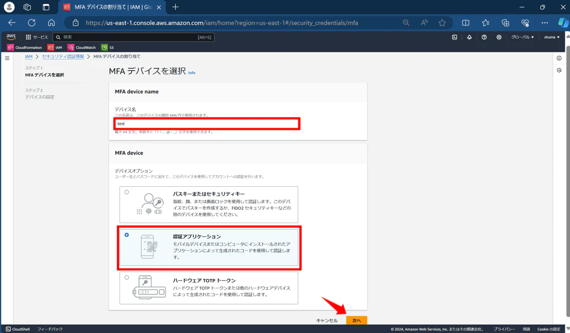570x333 pixels.
Task: Open the security credentials breadcrumb link
Action: (63, 56)
